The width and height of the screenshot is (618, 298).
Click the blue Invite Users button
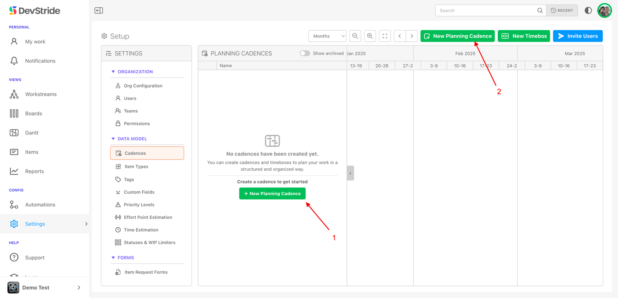coord(577,36)
